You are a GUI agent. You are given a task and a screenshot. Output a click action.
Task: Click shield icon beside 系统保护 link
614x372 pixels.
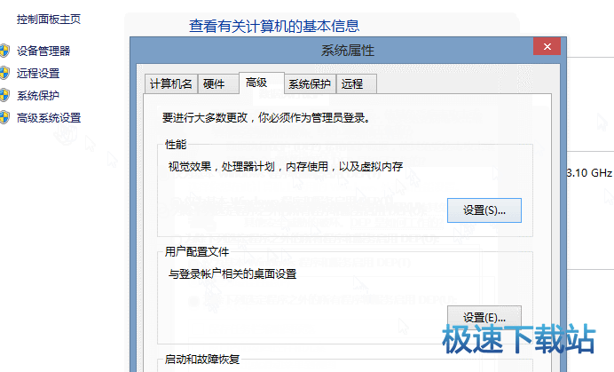click(x=4, y=95)
